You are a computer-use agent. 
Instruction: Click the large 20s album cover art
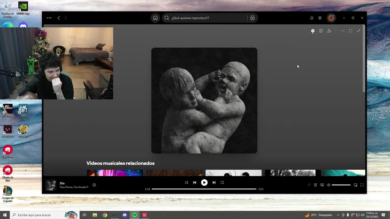click(x=204, y=100)
